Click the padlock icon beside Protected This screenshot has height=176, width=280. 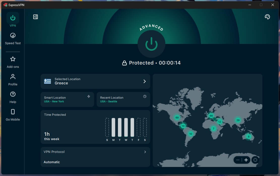pos(124,63)
